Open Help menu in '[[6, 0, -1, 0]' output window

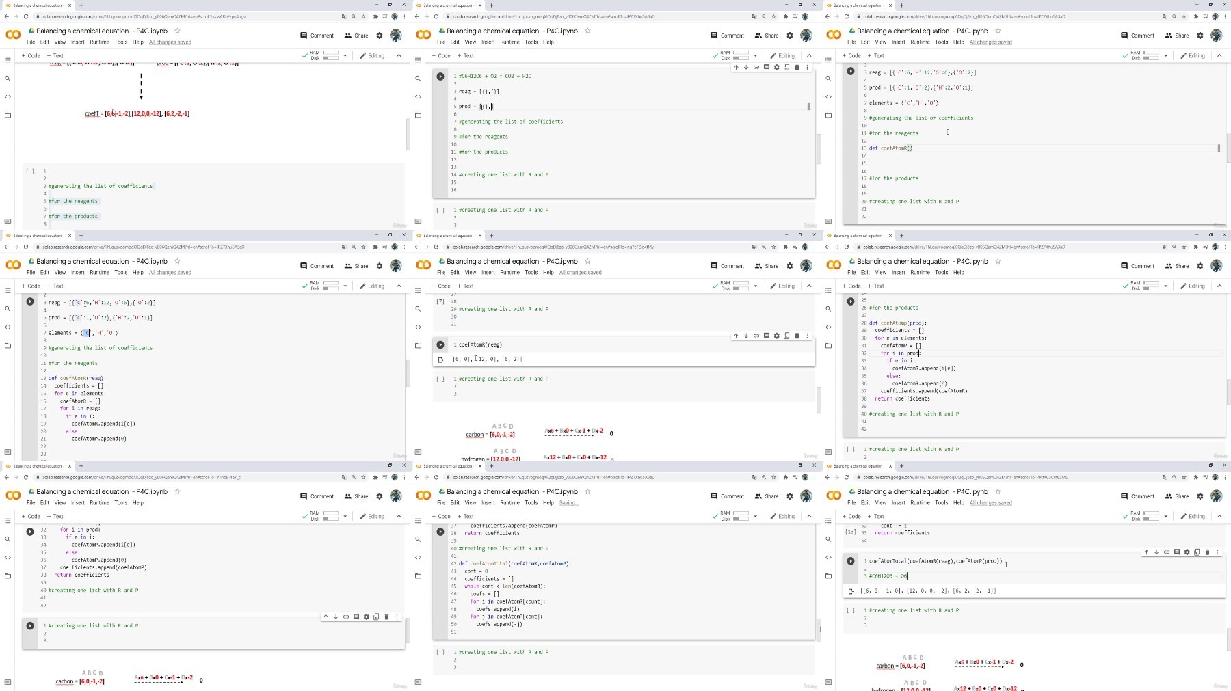pyautogui.click(x=958, y=502)
